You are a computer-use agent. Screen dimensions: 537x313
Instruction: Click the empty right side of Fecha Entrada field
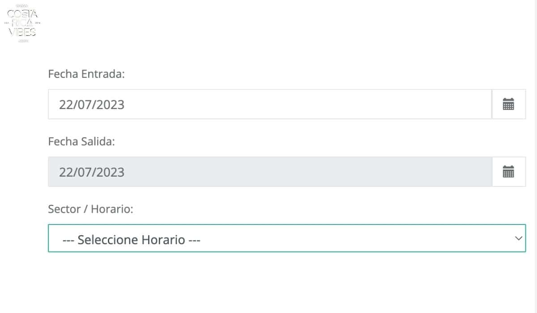[x=358, y=104]
